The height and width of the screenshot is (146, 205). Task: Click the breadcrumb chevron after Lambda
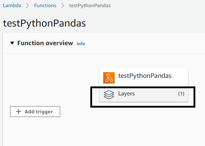(28, 5)
